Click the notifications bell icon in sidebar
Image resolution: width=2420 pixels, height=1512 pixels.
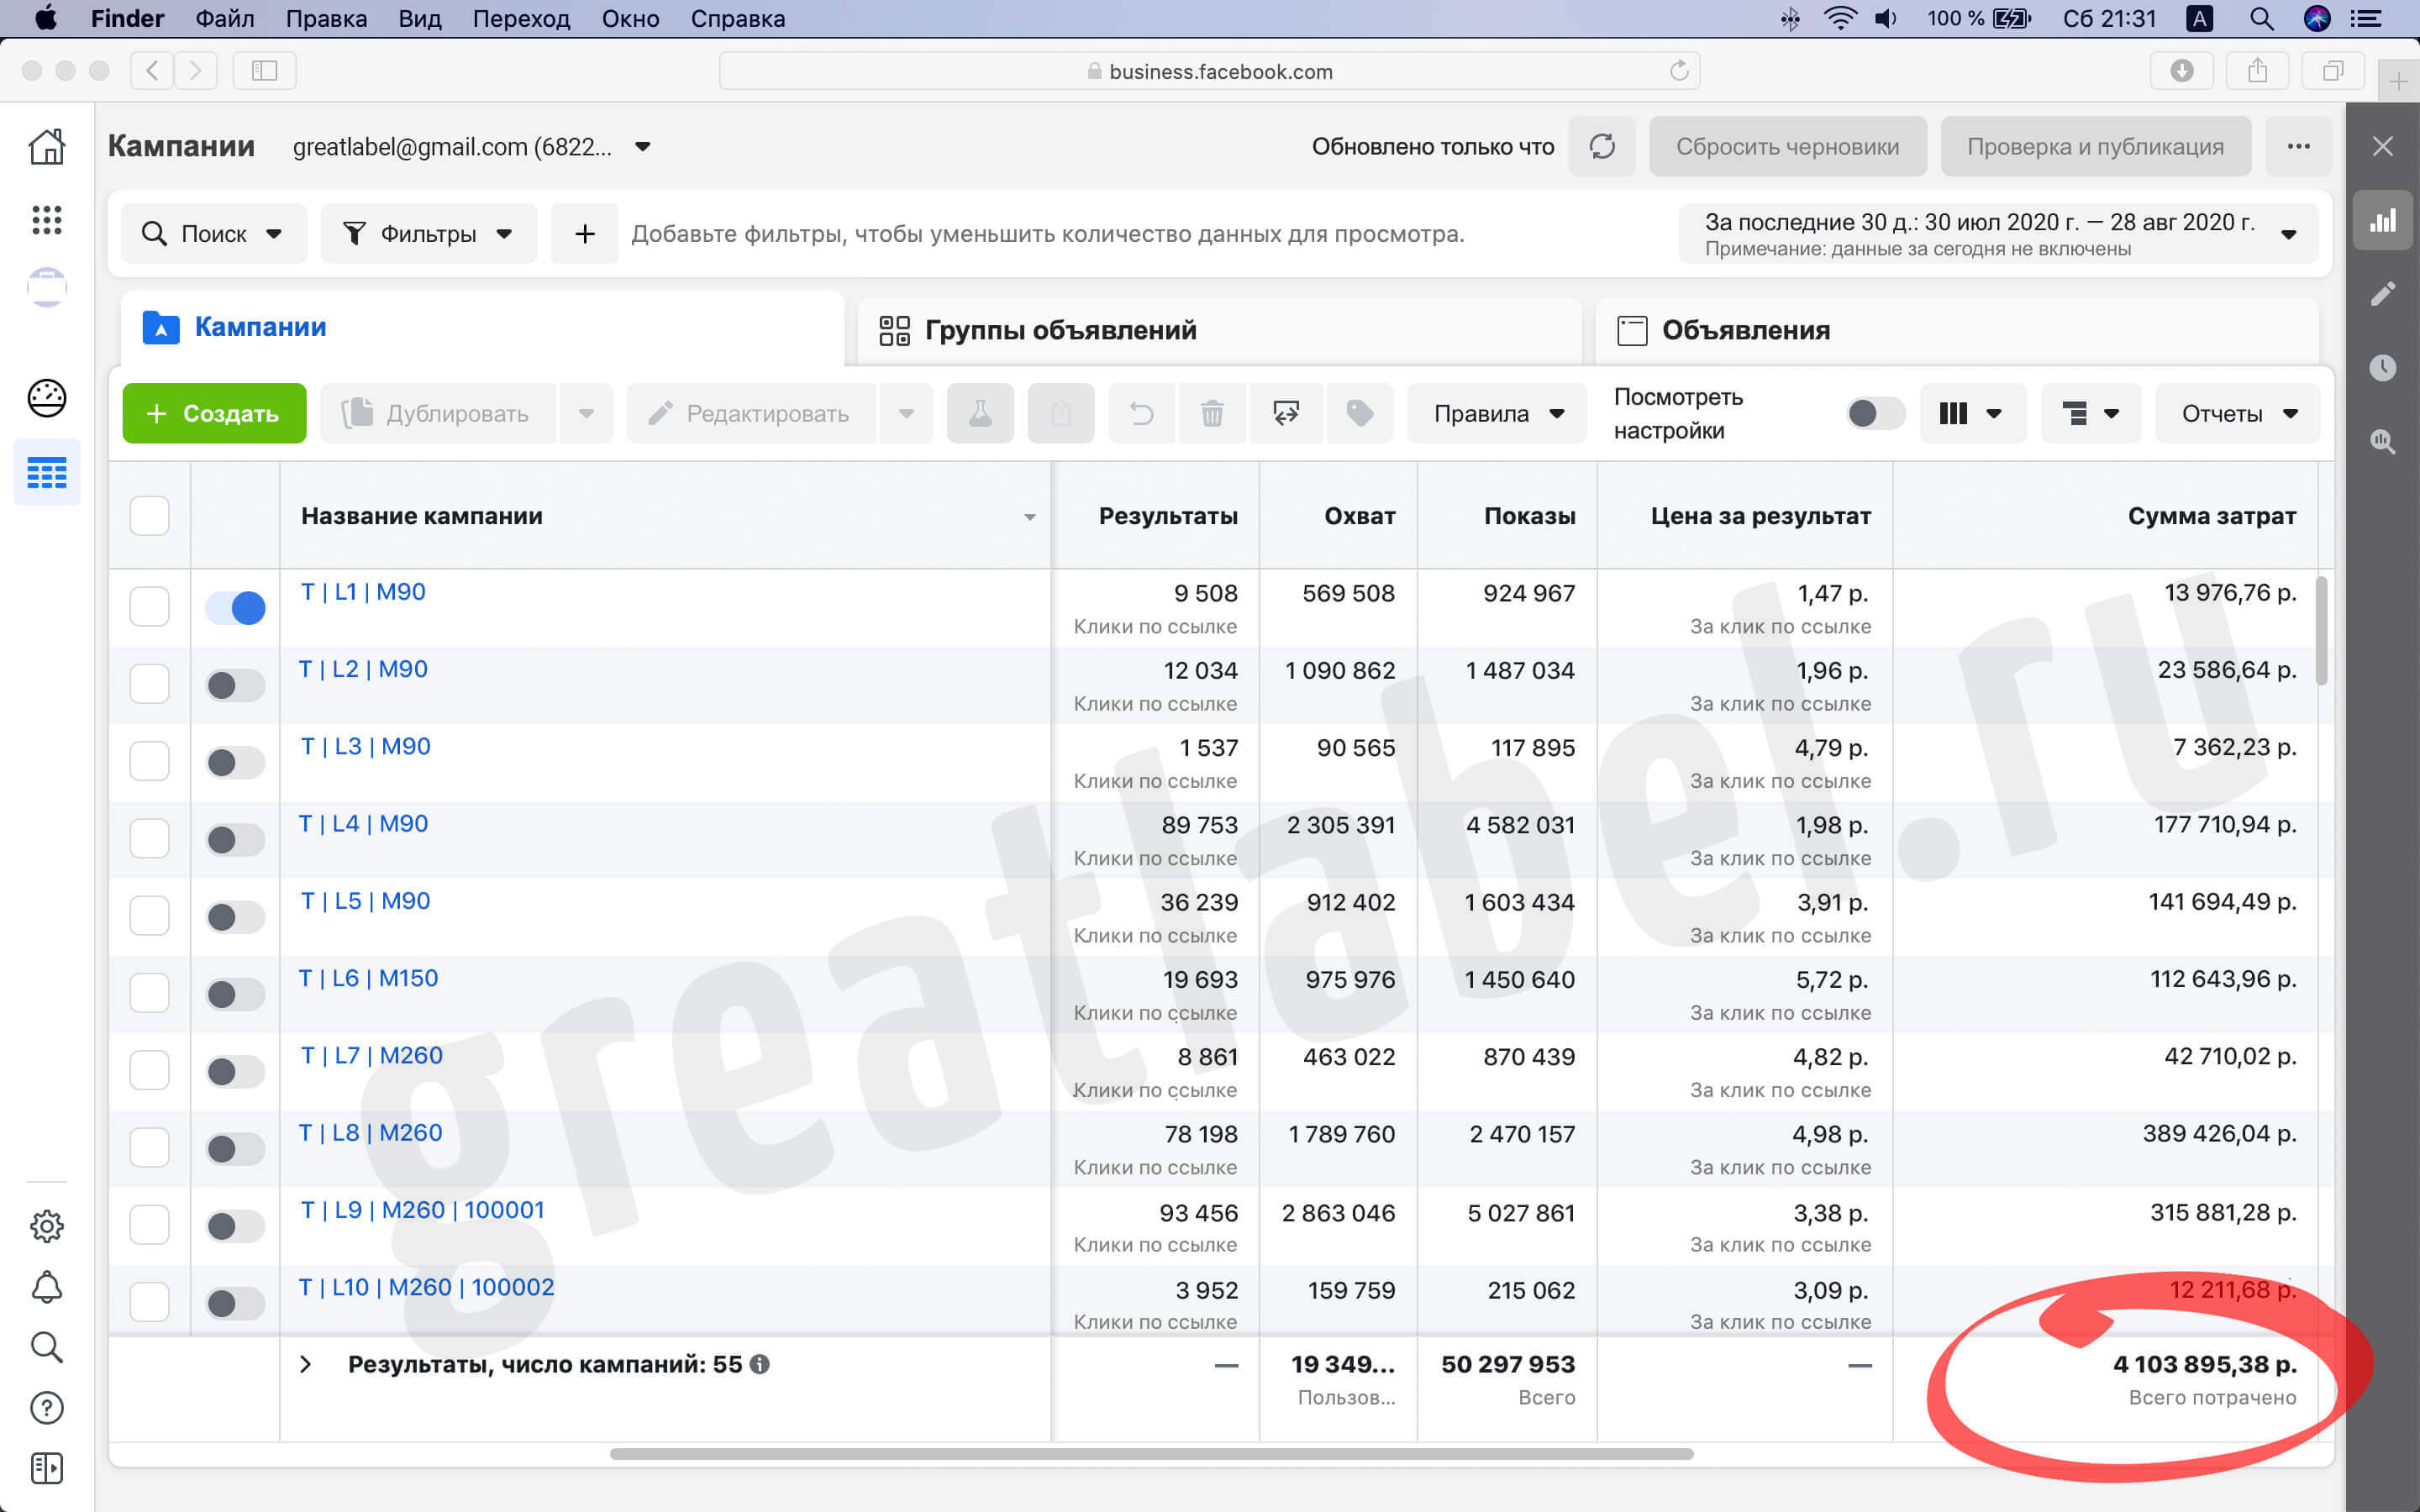pyautogui.click(x=47, y=1287)
